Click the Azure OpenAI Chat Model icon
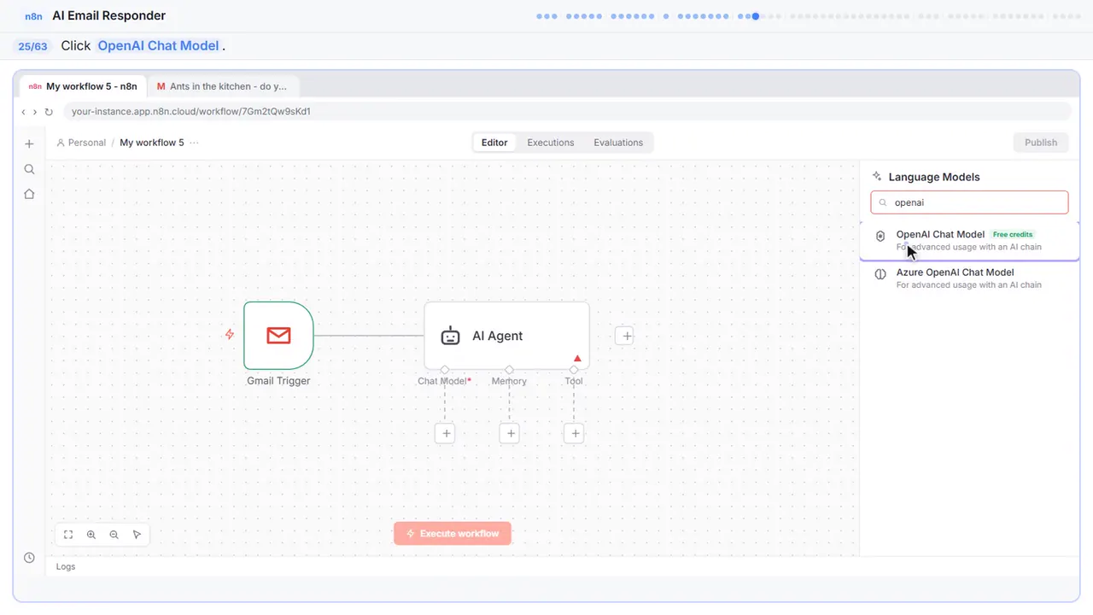This screenshot has height=615, width=1093. 880,274
